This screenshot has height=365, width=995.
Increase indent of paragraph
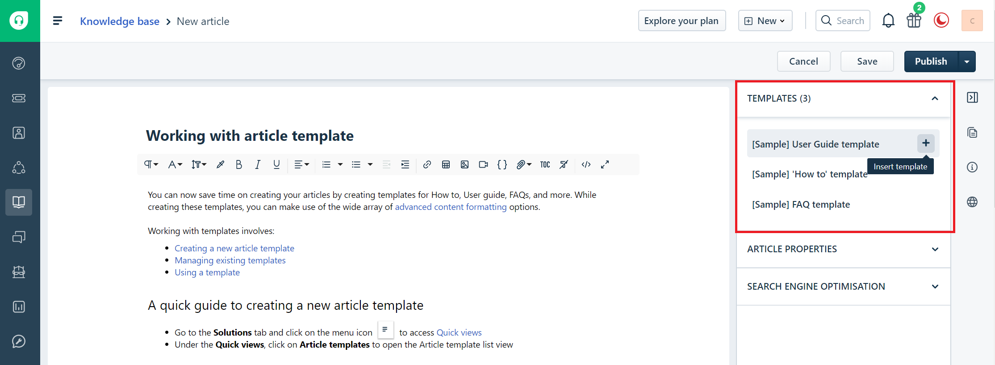tap(405, 164)
